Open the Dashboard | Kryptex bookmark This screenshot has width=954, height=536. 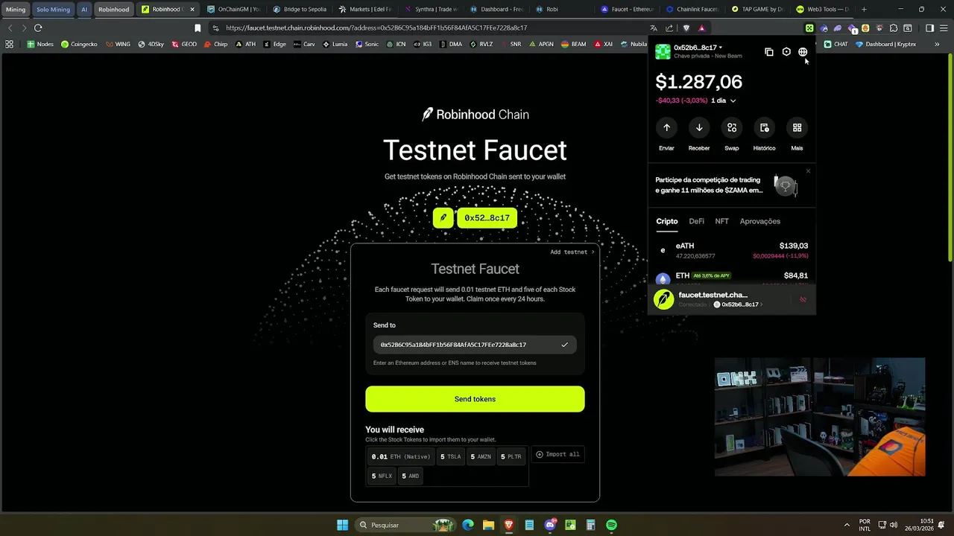click(886, 44)
